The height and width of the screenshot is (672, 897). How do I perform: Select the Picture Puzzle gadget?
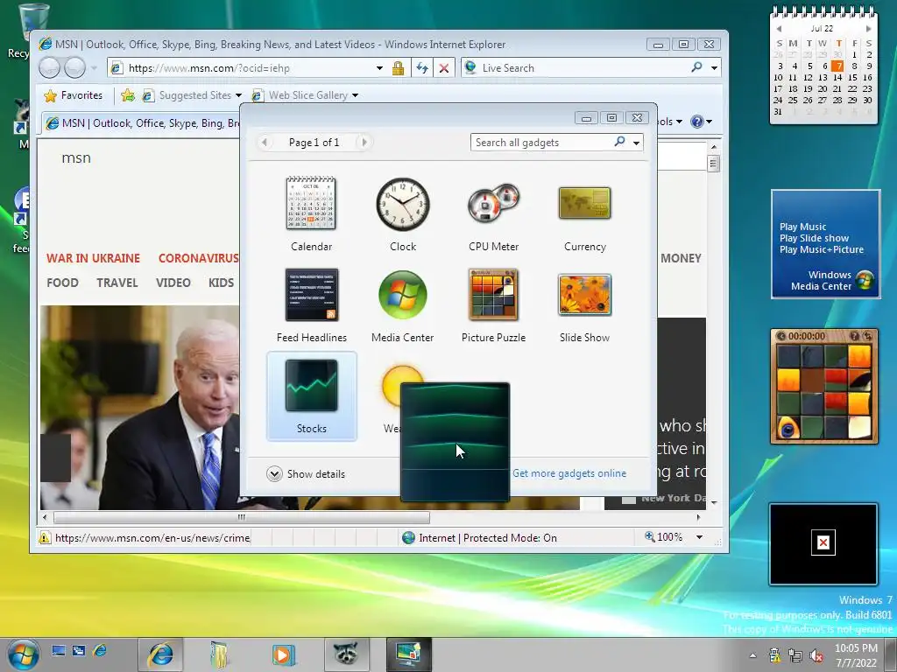coord(494,305)
